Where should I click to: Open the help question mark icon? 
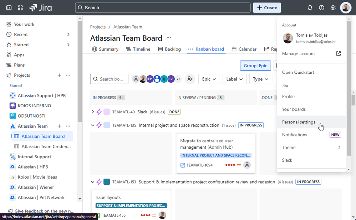[x=321, y=8]
